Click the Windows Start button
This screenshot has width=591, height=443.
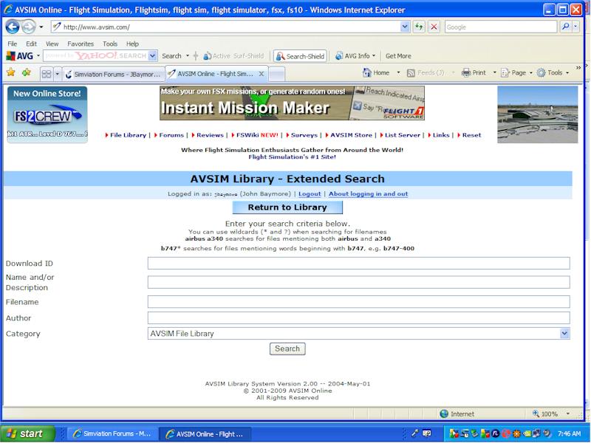tap(27, 433)
